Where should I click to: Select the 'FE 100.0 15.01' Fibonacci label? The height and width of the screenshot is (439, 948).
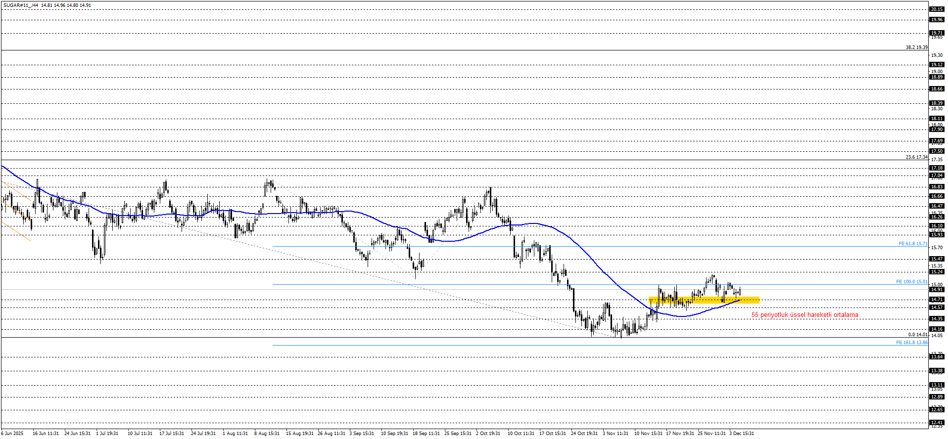point(911,282)
